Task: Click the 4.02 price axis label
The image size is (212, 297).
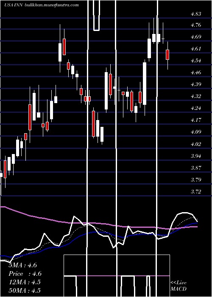Action: (196, 144)
